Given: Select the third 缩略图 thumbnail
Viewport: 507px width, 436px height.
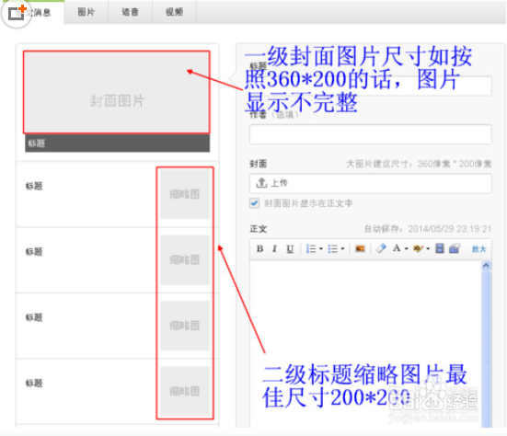Looking at the screenshot, I should pyautogui.click(x=185, y=326).
